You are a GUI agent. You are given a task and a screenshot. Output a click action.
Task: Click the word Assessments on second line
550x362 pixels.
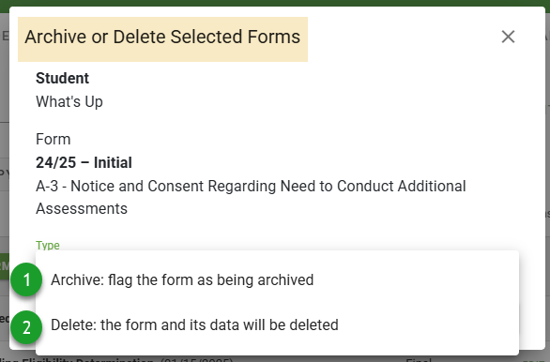click(82, 208)
